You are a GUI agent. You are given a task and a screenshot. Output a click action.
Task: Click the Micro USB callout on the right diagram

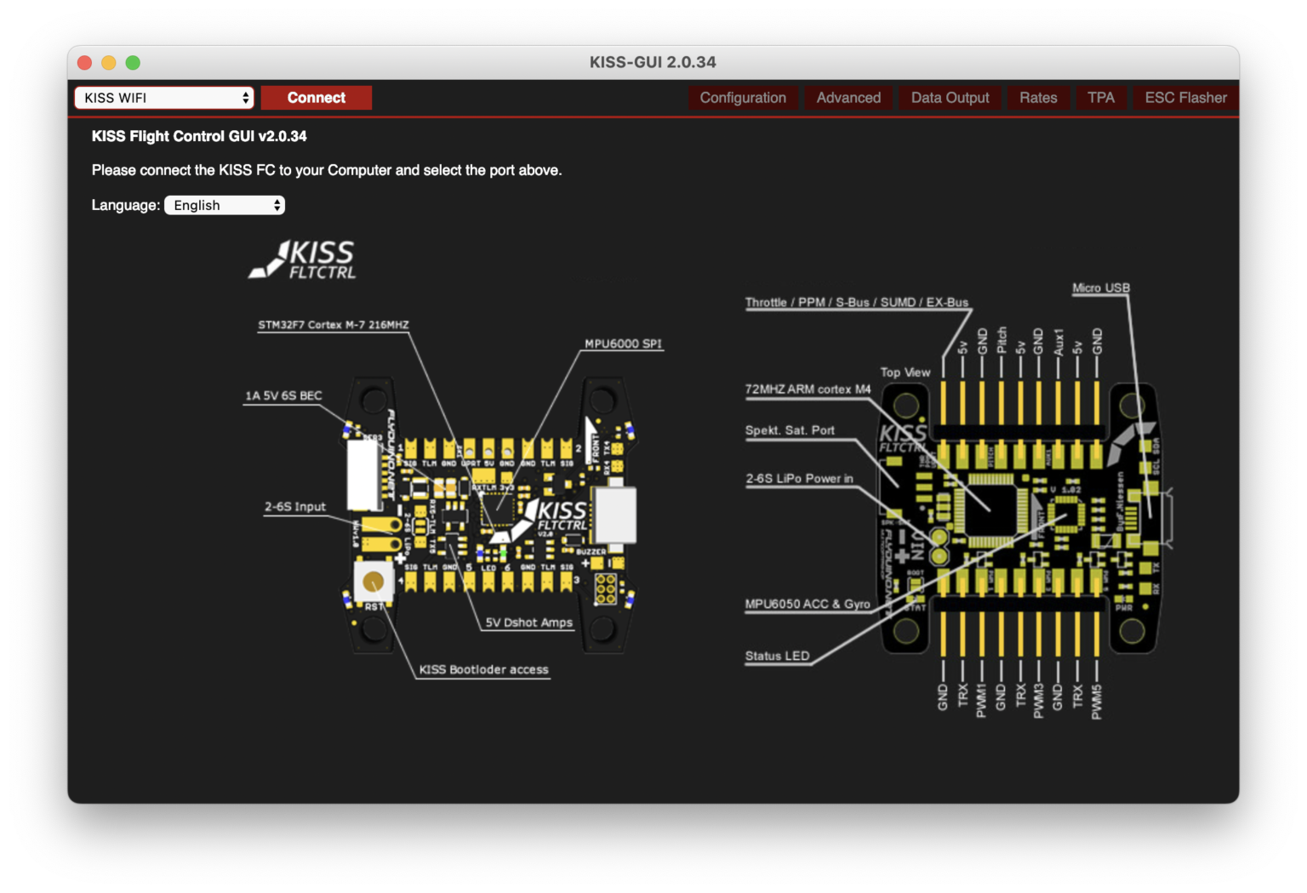tap(1101, 287)
